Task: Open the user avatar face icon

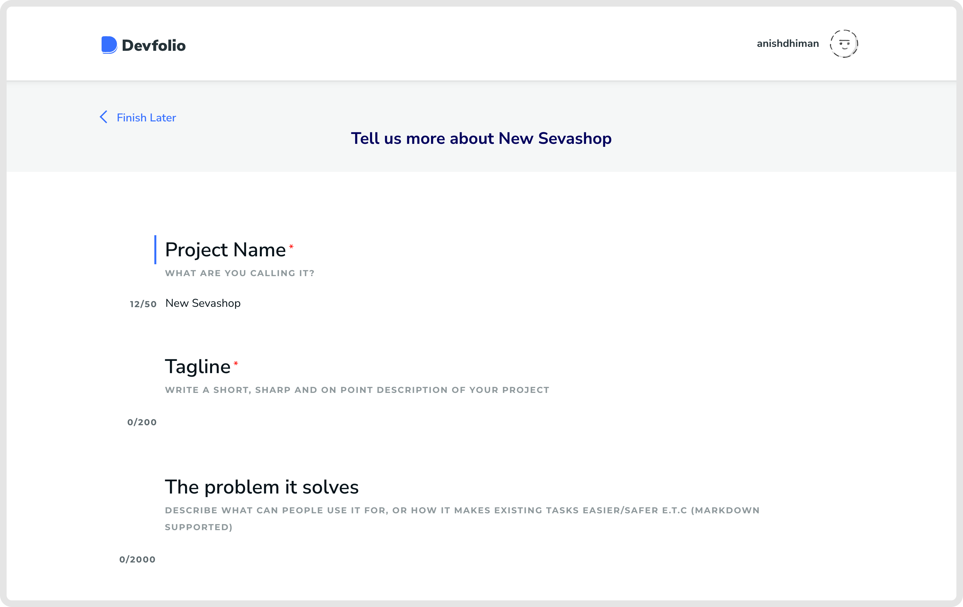Action: point(843,44)
